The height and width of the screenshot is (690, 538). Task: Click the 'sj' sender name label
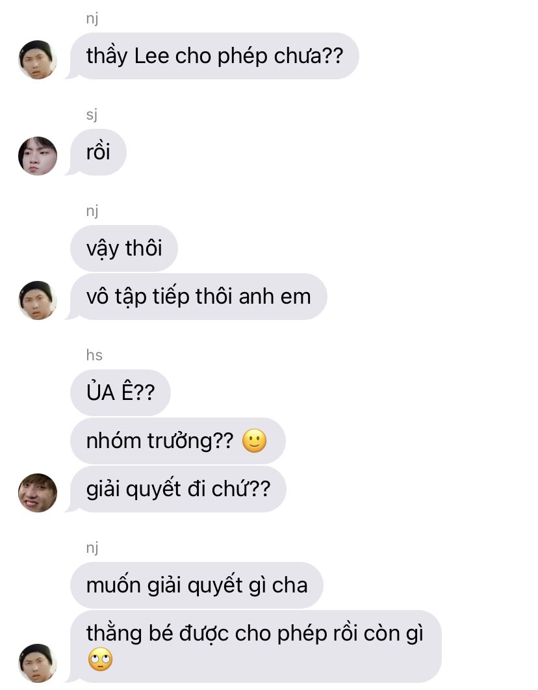[92, 114]
